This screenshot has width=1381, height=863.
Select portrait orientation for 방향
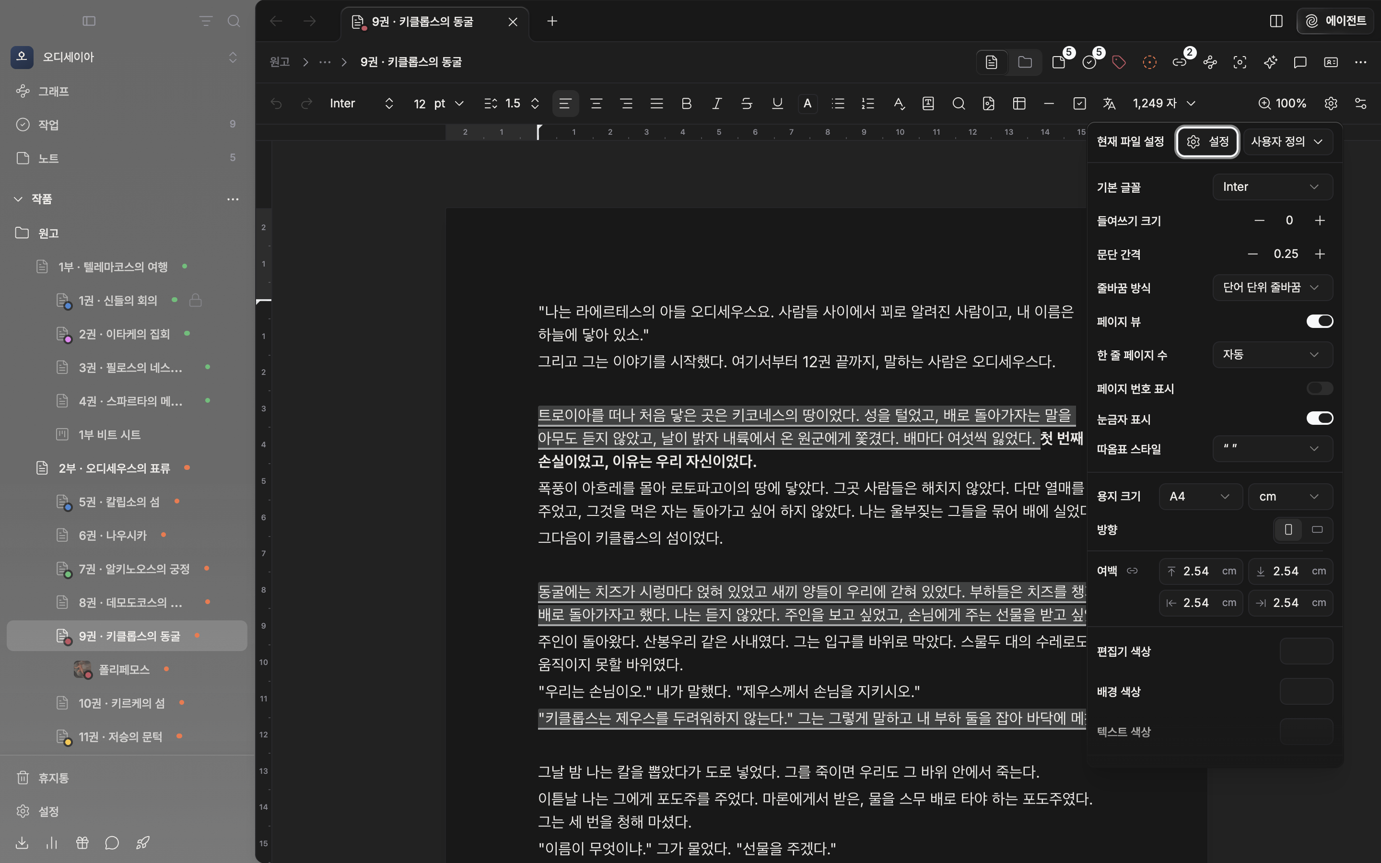[x=1288, y=530]
